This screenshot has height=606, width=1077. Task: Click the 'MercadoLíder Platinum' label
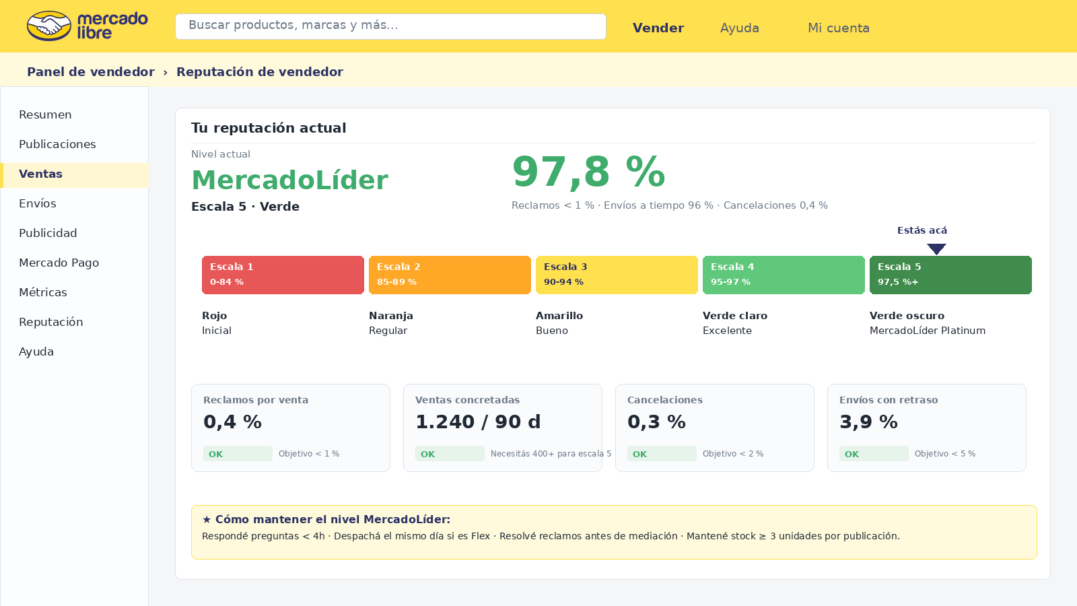tap(928, 331)
